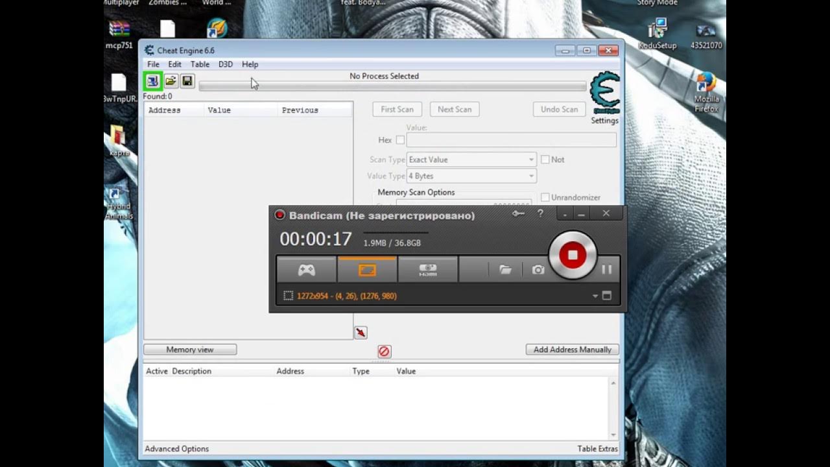Screen dimensions: 830x467
Task: Open the 43521070 desktop icon
Action: (706, 36)
